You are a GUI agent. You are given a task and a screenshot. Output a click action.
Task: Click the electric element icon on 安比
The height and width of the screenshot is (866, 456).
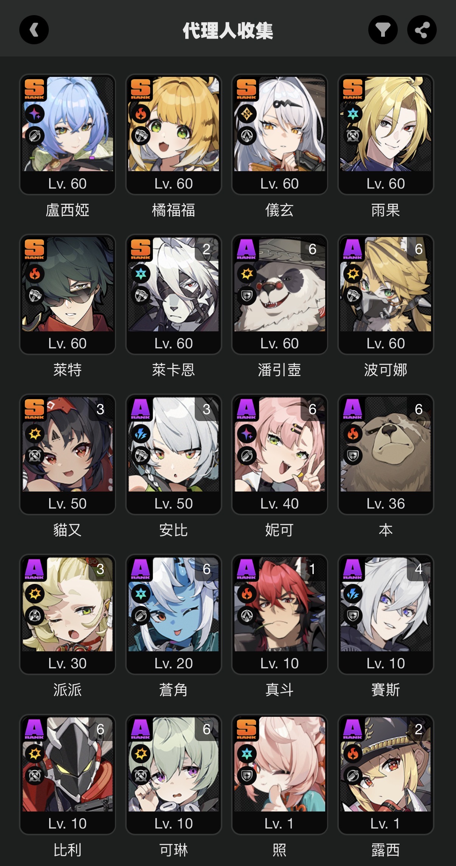[x=141, y=434]
